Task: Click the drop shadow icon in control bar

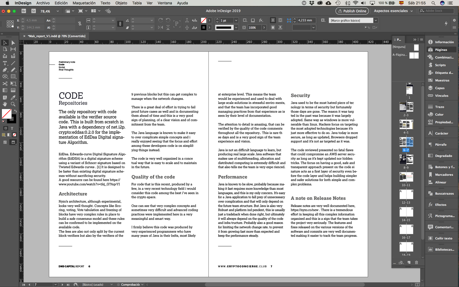Action: click(253, 20)
